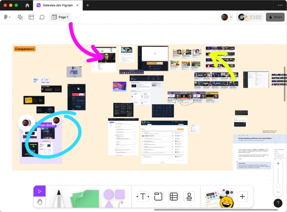Screen dimensions: 287x212
Task: Open the Figma main menu dropdown
Action: pos(7,17)
